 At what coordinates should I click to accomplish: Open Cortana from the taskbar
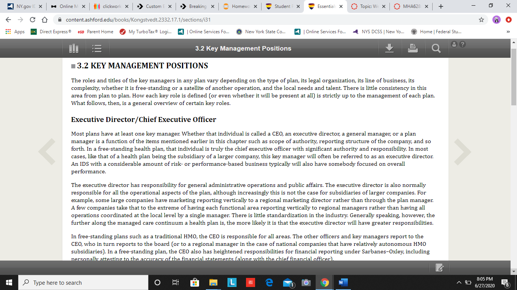157,282
